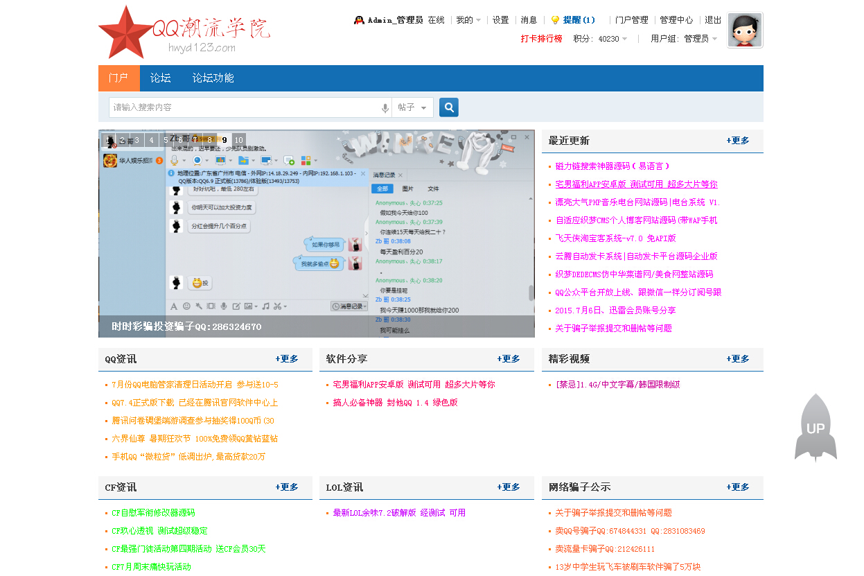The width and height of the screenshot is (864, 576).
Task: Open 六界仙尊 暑期狂欢节 link
Action: [195, 439]
